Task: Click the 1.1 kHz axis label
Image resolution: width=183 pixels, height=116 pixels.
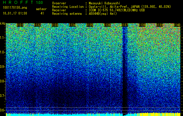Action: [x=2, y=38]
